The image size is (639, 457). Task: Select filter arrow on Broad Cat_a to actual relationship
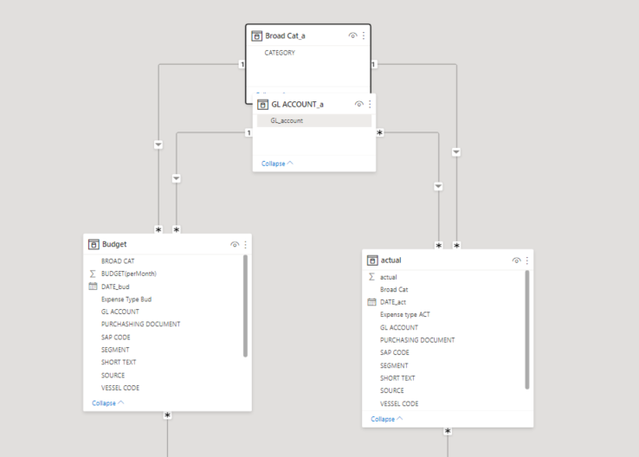click(456, 152)
